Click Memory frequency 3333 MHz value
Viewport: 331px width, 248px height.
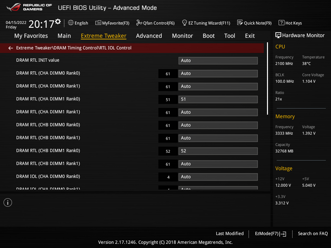click(x=284, y=133)
